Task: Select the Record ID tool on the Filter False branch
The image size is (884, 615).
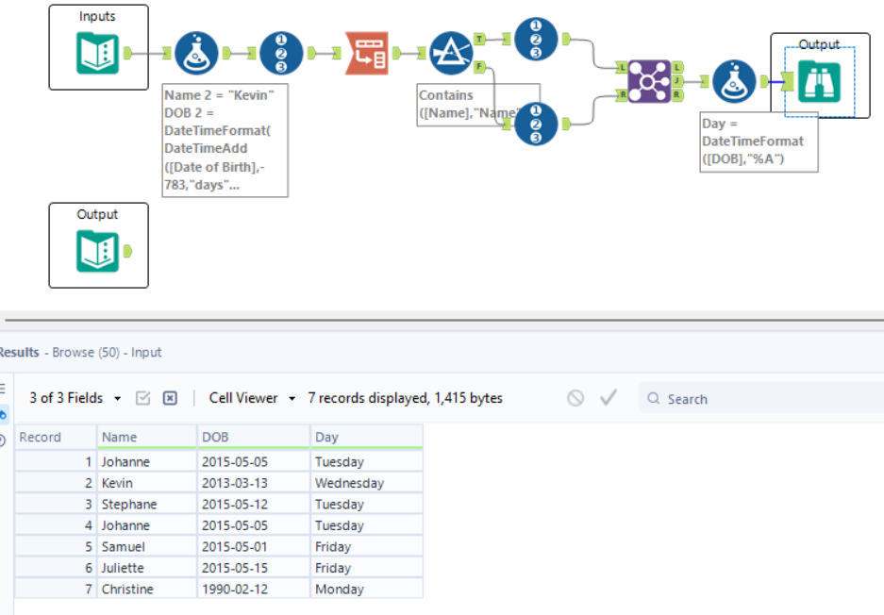Action: 536,124
